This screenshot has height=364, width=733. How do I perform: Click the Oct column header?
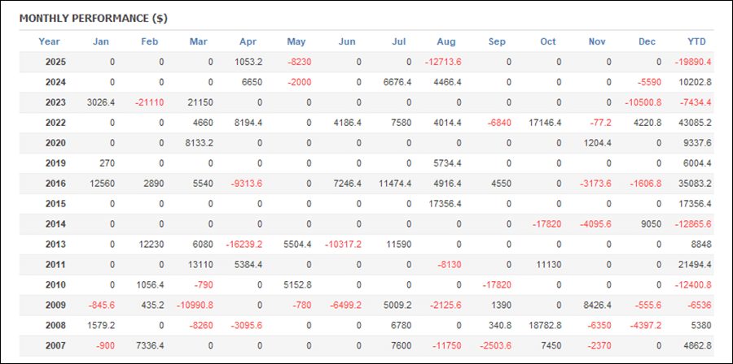point(547,41)
